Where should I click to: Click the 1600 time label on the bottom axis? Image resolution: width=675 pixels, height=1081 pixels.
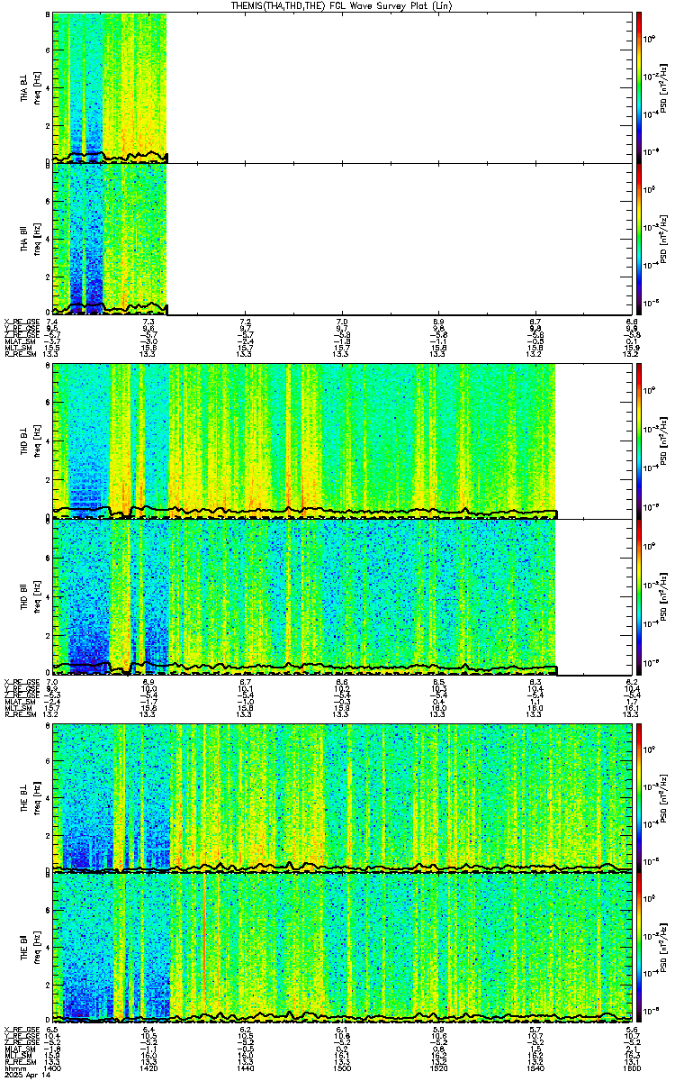click(x=631, y=1067)
